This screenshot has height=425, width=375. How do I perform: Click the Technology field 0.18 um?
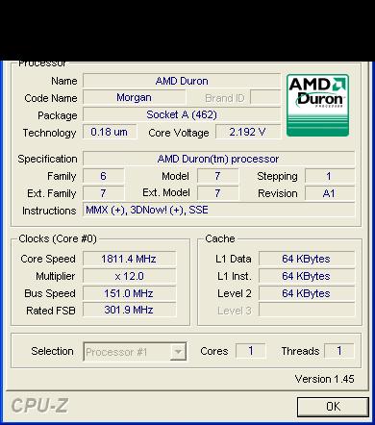[110, 132]
